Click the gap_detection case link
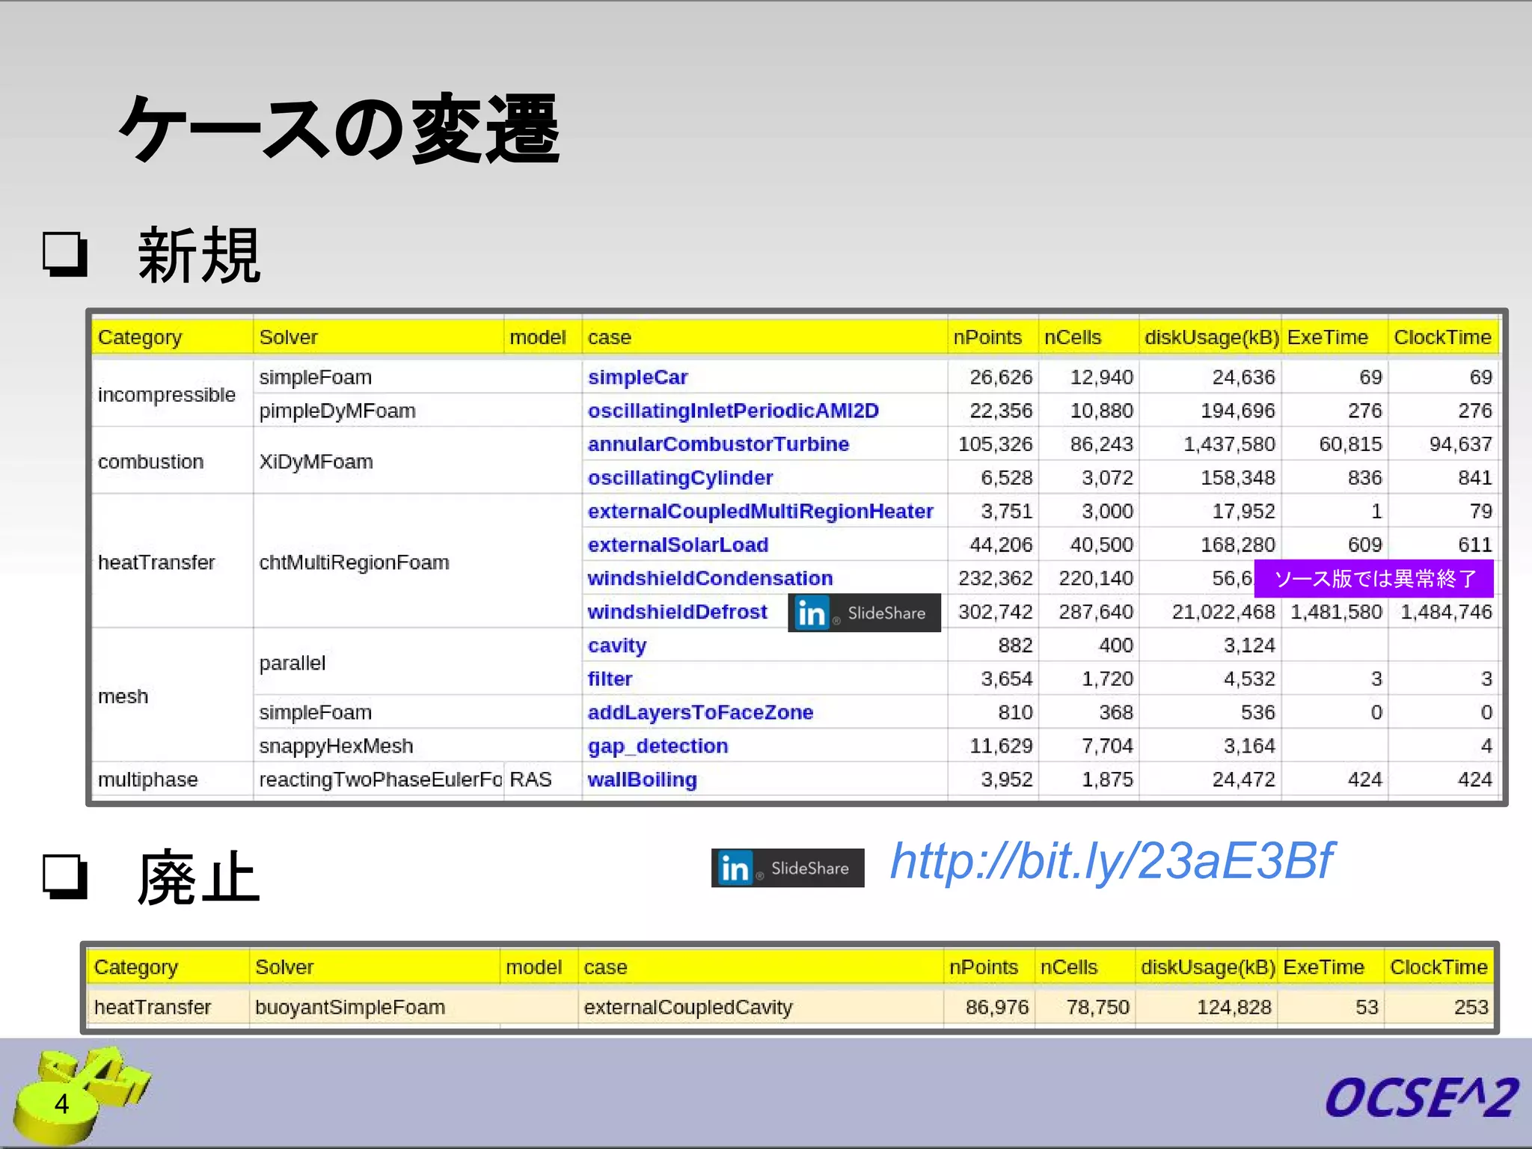1532x1149 pixels. click(657, 746)
